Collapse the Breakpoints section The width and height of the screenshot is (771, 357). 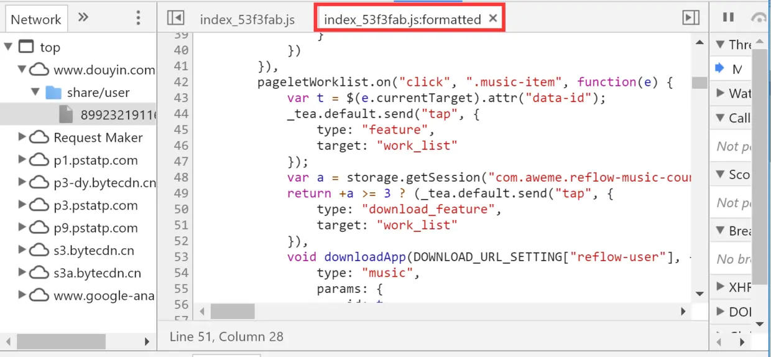721,231
